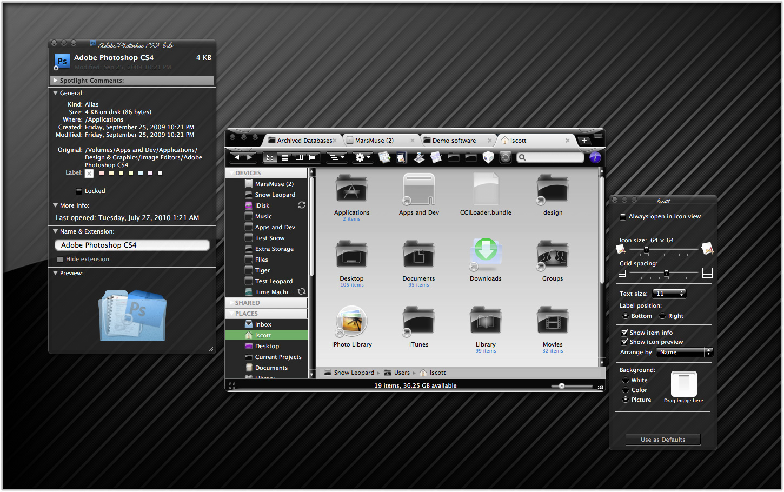Select the red label color swatch
784x492 pixels.
102,173
